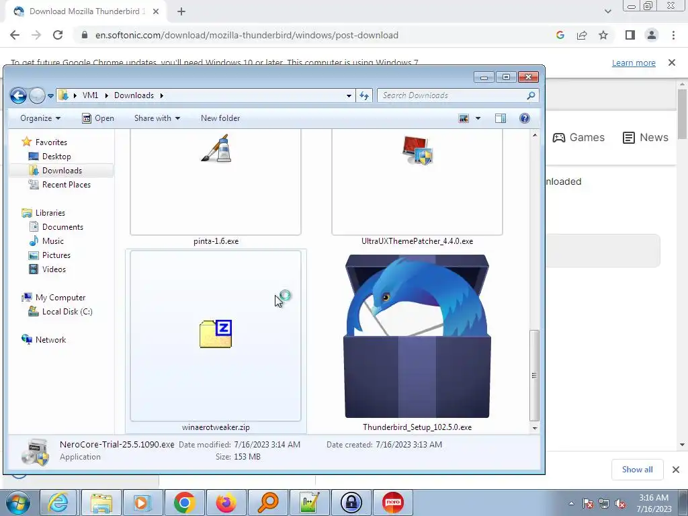Bookmark this page with the star icon

(603, 35)
